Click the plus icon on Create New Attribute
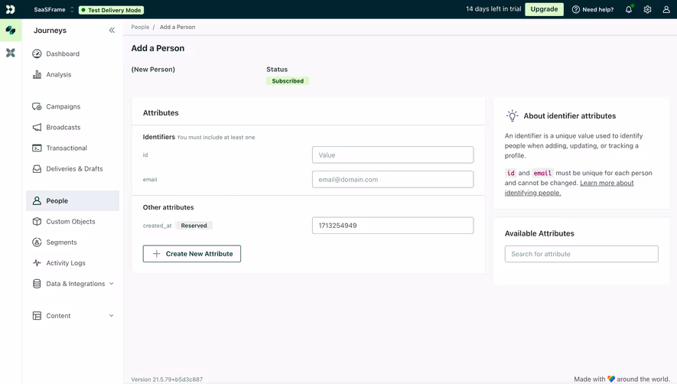The height and width of the screenshot is (384, 677). click(157, 253)
